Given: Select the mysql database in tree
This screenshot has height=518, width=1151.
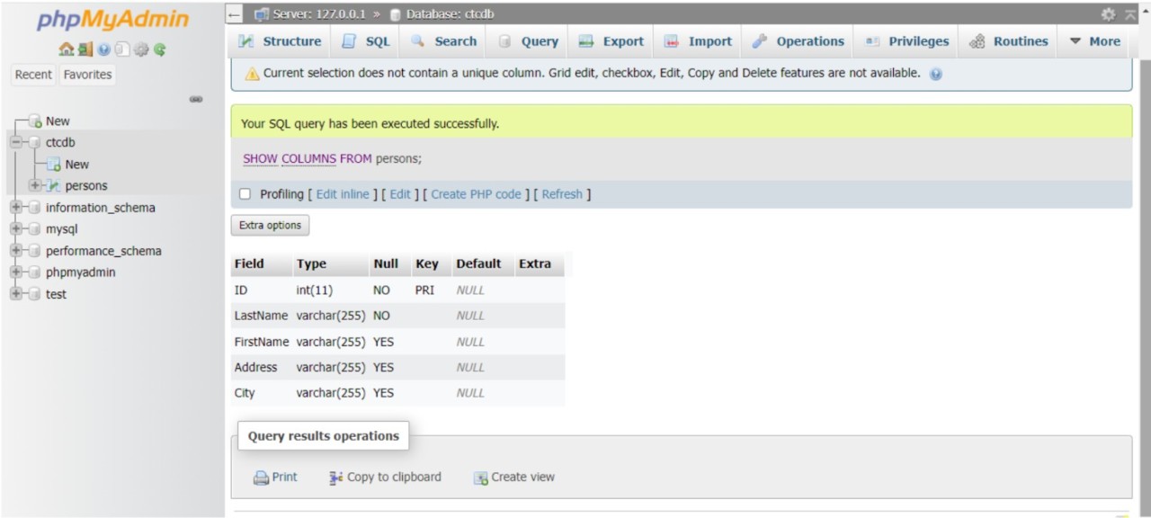Looking at the screenshot, I should [x=62, y=229].
